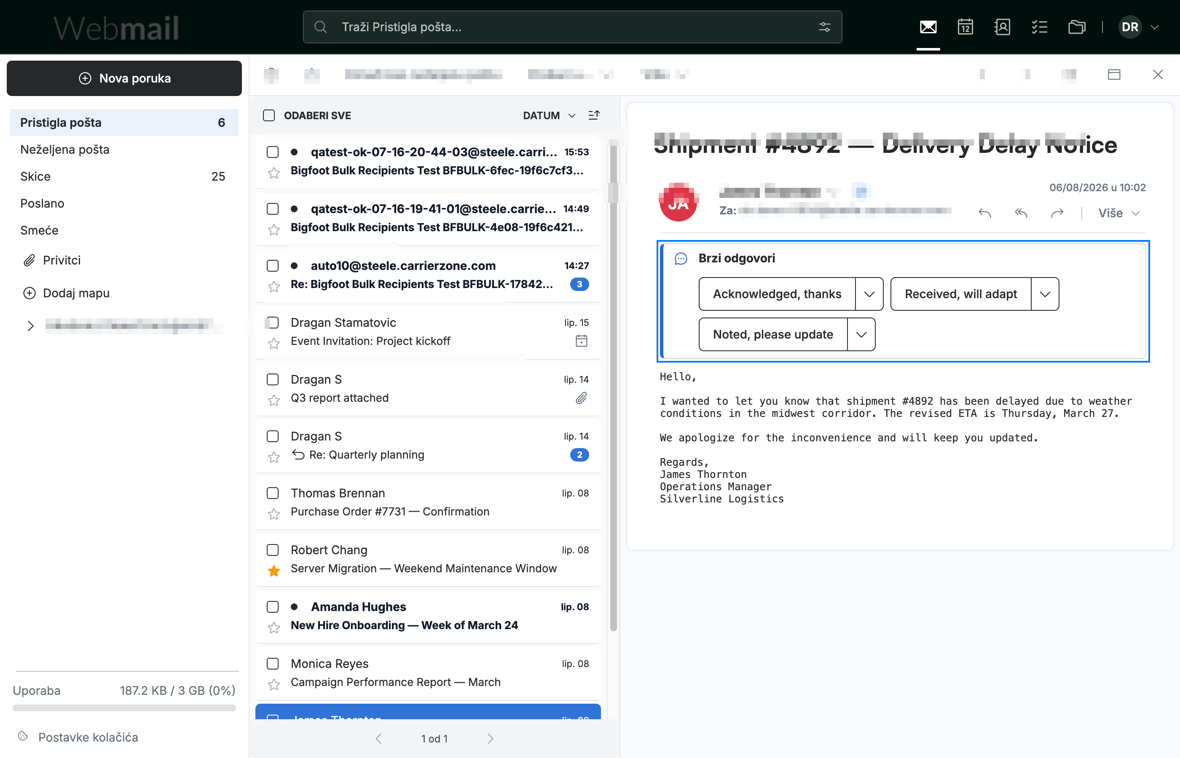This screenshot has height=758, width=1180.
Task: Send quick reply Noted, please update
Action: pyautogui.click(x=773, y=334)
